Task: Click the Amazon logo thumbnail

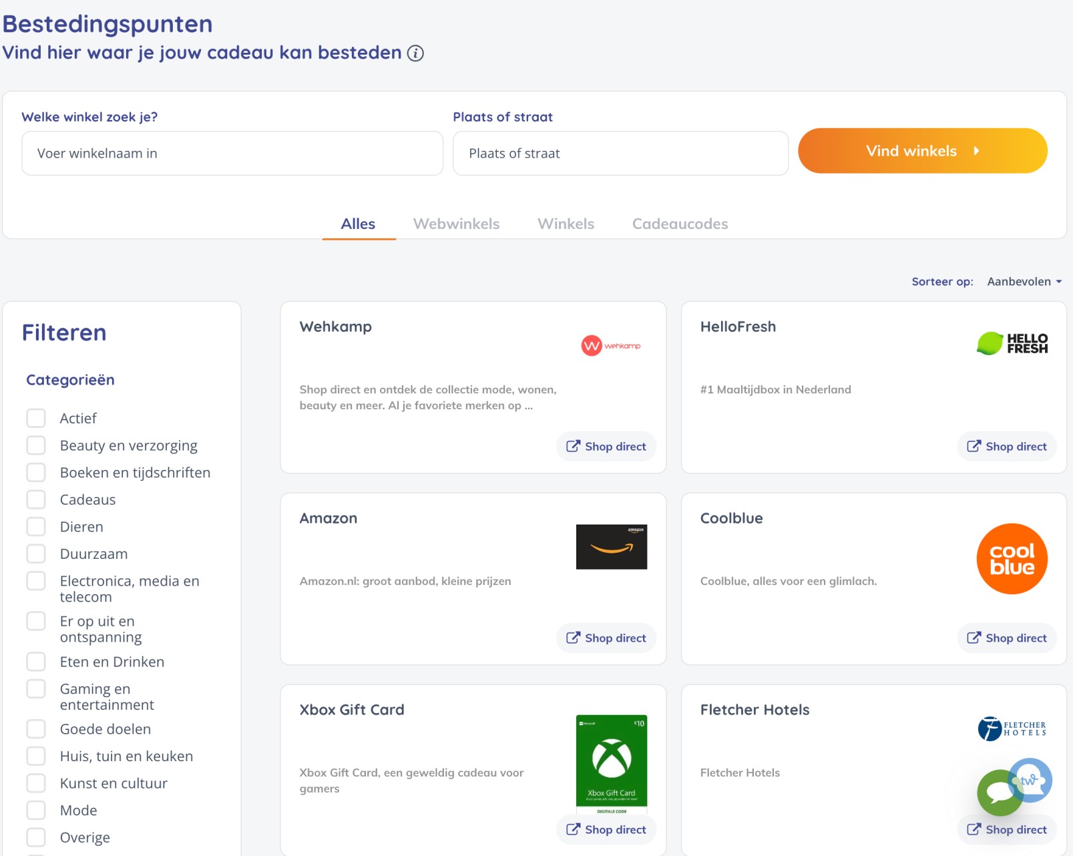Action: point(612,547)
